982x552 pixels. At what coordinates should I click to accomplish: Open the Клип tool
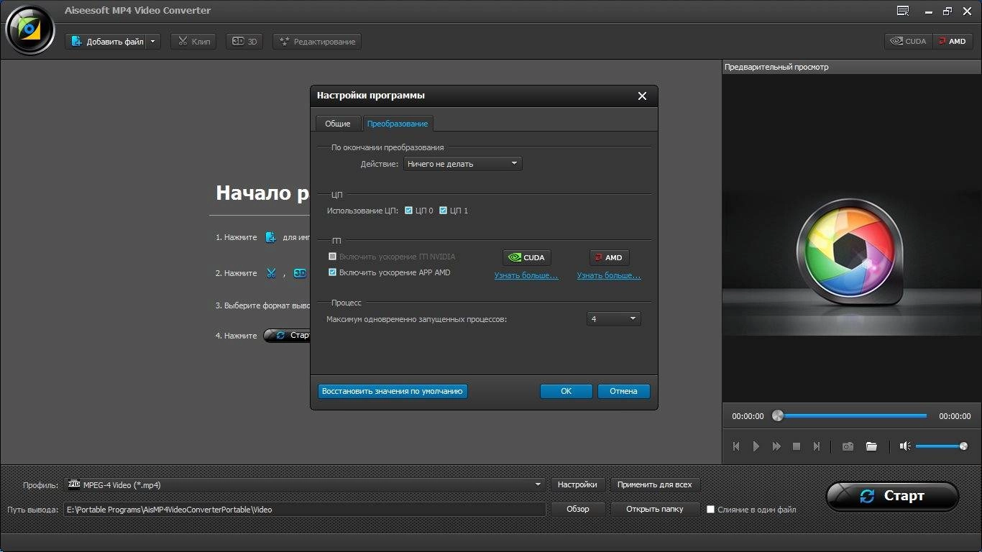click(193, 42)
